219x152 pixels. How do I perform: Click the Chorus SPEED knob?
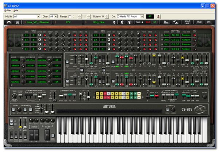(x=31, y=120)
